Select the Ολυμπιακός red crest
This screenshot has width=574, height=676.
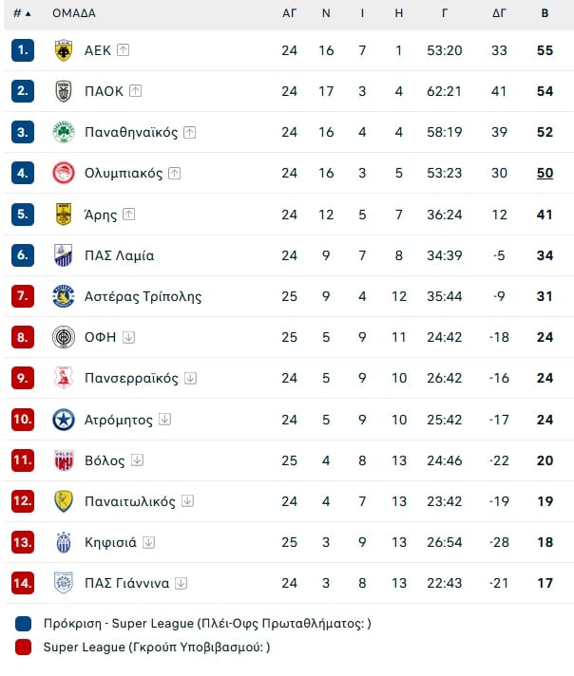tap(64, 173)
